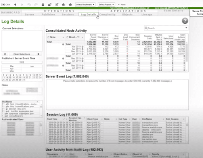Viewport: 203px width, 158px height.
Task: Open the notes and edit pencil icon
Action: (57, 5)
